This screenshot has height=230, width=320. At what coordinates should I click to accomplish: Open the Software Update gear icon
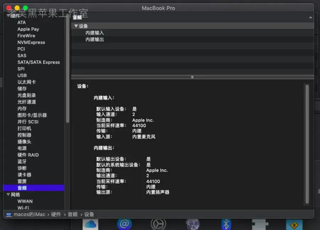coord(158,224)
